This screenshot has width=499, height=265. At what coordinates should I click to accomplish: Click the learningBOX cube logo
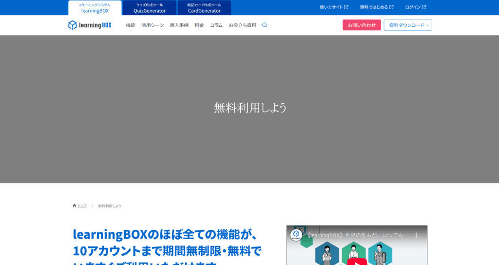click(90, 25)
